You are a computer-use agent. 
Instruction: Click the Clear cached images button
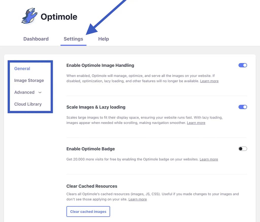88,211
